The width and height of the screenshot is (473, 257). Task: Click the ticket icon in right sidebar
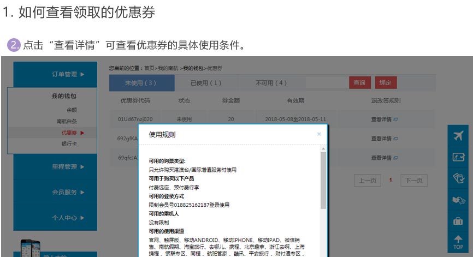(x=458, y=178)
